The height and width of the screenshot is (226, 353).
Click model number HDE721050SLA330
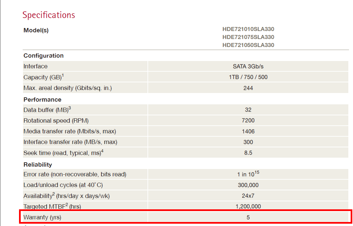pyautogui.click(x=248, y=45)
